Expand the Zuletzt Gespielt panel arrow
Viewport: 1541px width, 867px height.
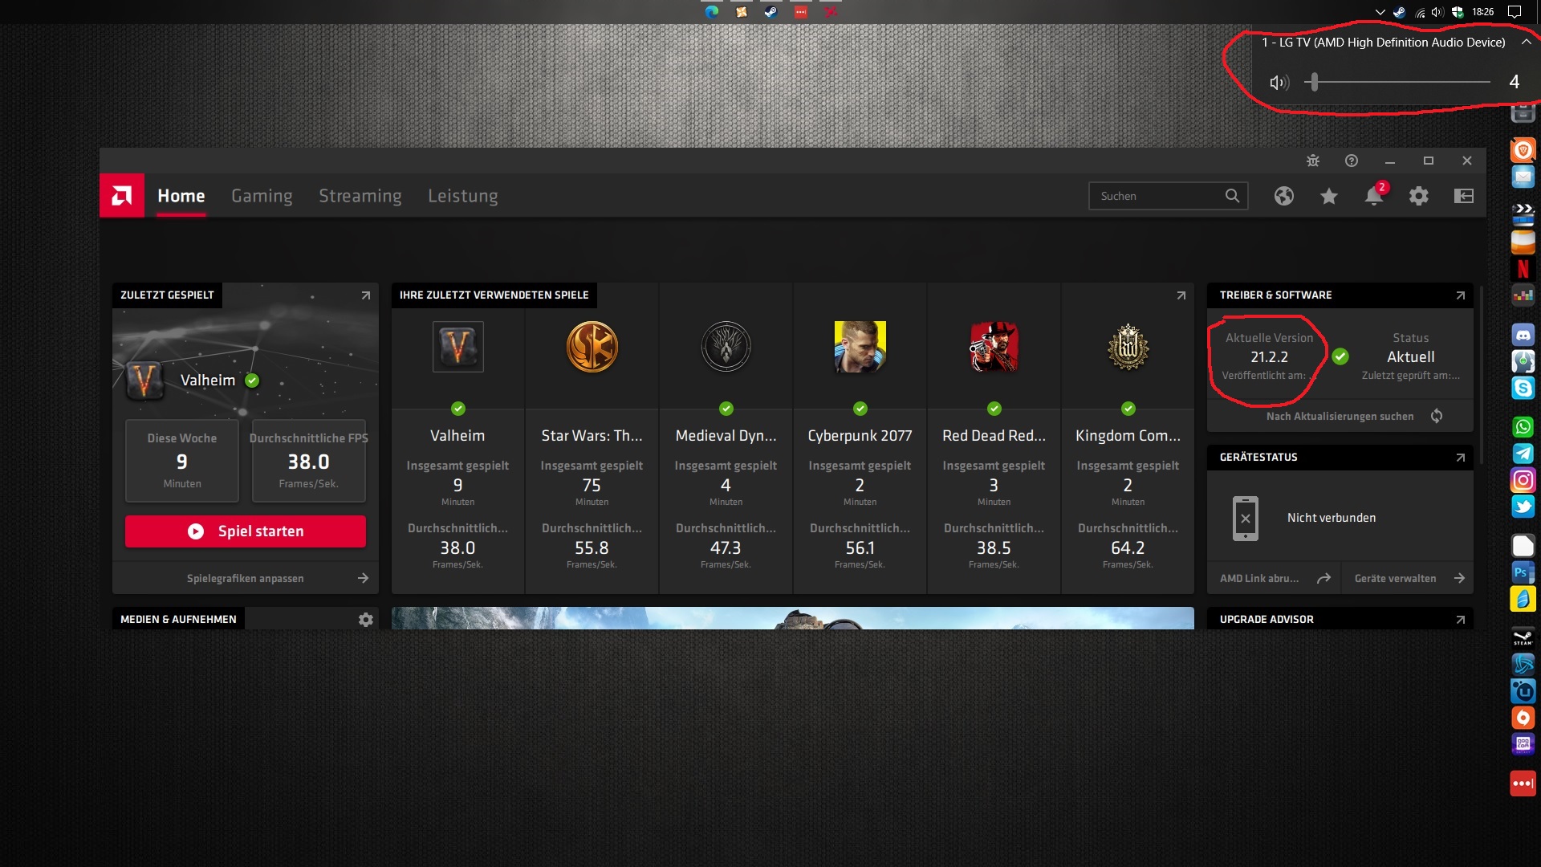[x=366, y=295]
